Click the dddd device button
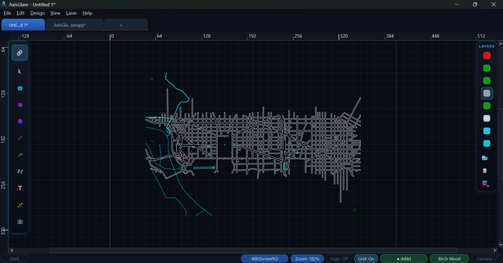The image size is (503, 263). [403, 259]
